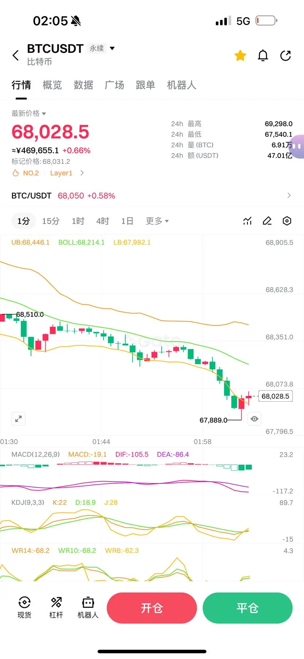The image size is (304, 659).
Task: Open the 跟单 tab
Action: click(x=145, y=85)
